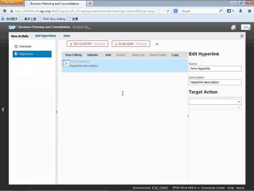This screenshot has height=191, width=254.
Task: Click Move Down in toolbar
Action: coord(158,55)
